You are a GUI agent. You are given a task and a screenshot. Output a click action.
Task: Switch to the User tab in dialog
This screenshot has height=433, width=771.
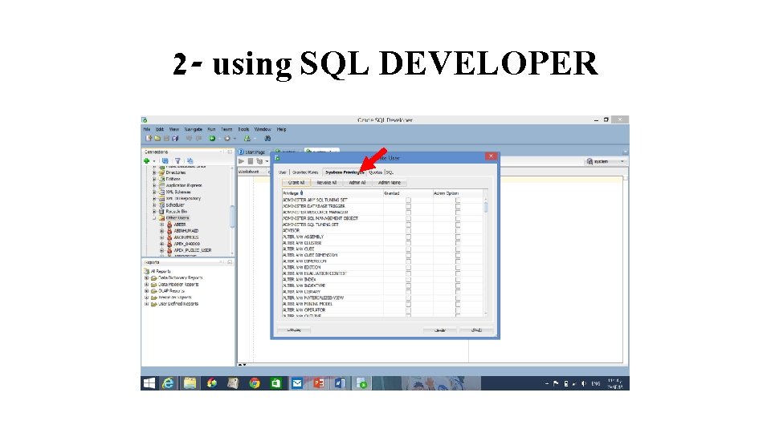coord(282,172)
